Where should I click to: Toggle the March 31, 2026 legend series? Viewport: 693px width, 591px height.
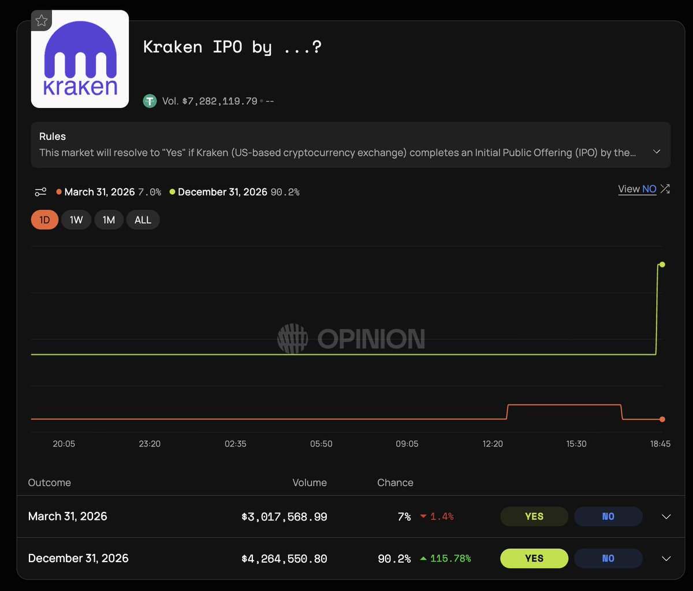pos(109,192)
